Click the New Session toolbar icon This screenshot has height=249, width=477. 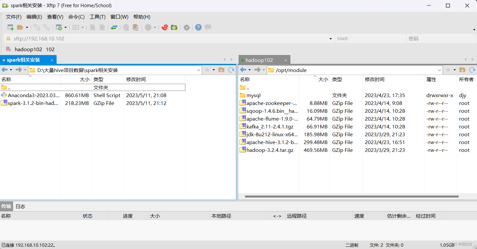pyautogui.click(x=10, y=27)
